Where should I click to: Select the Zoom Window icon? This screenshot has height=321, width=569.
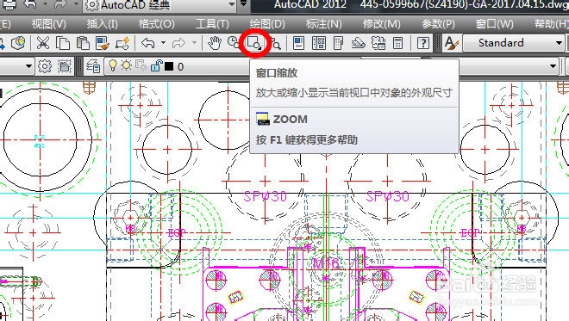[x=254, y=44]
